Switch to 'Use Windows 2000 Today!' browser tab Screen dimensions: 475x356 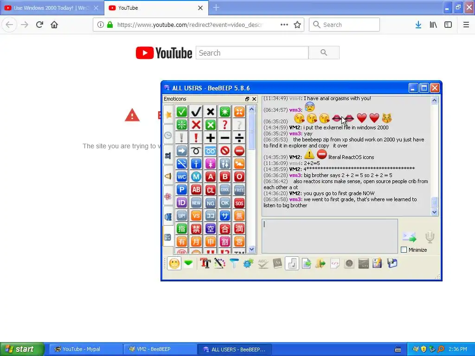(x=52, y=8)
